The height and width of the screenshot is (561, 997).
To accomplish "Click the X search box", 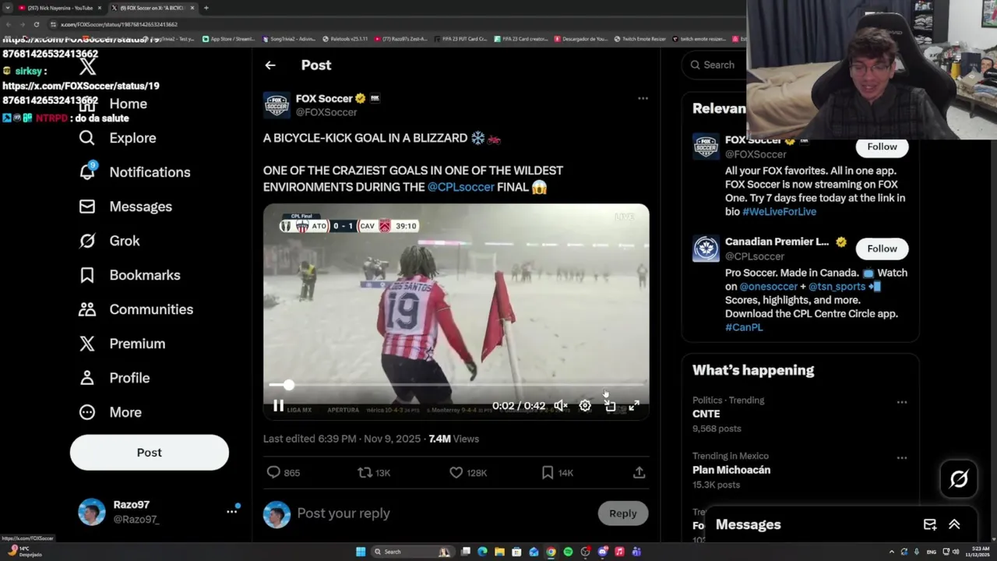I will pyautogui.click(x=714, y=65).
